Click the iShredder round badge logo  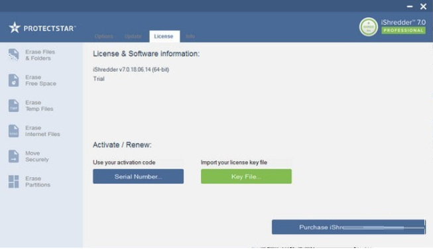tap(369, 27)
